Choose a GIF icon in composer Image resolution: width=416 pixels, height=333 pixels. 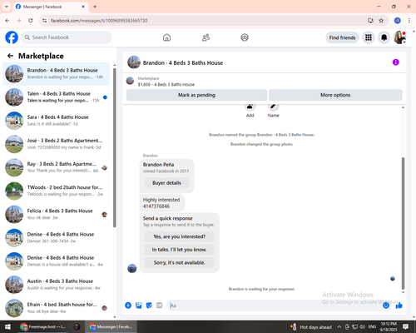pos(159,306)
